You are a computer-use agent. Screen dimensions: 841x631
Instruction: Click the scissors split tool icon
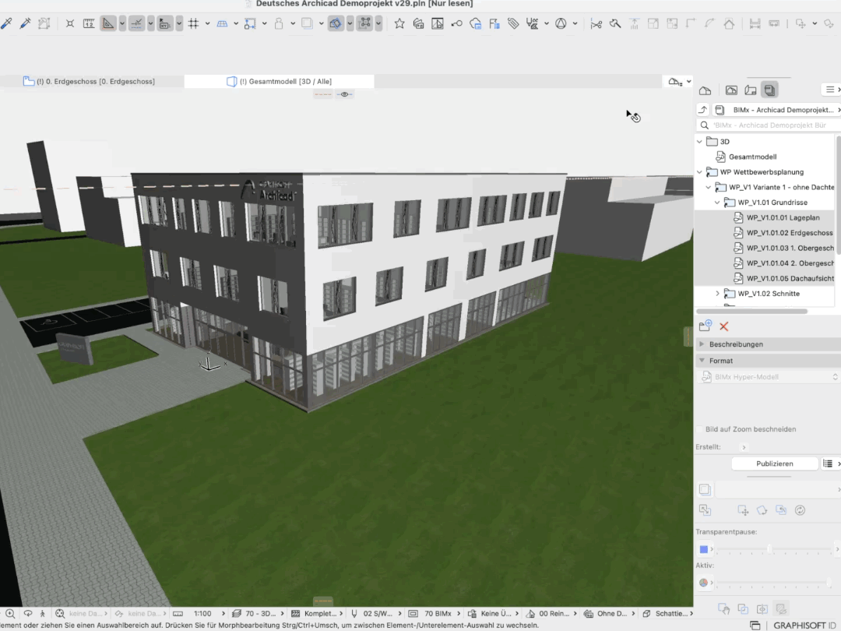[x=596, y=23]
